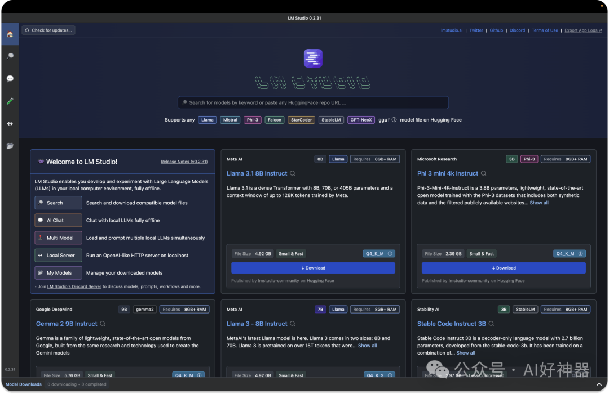Click the Phi-3 tag under search bar

click(253, 120)
